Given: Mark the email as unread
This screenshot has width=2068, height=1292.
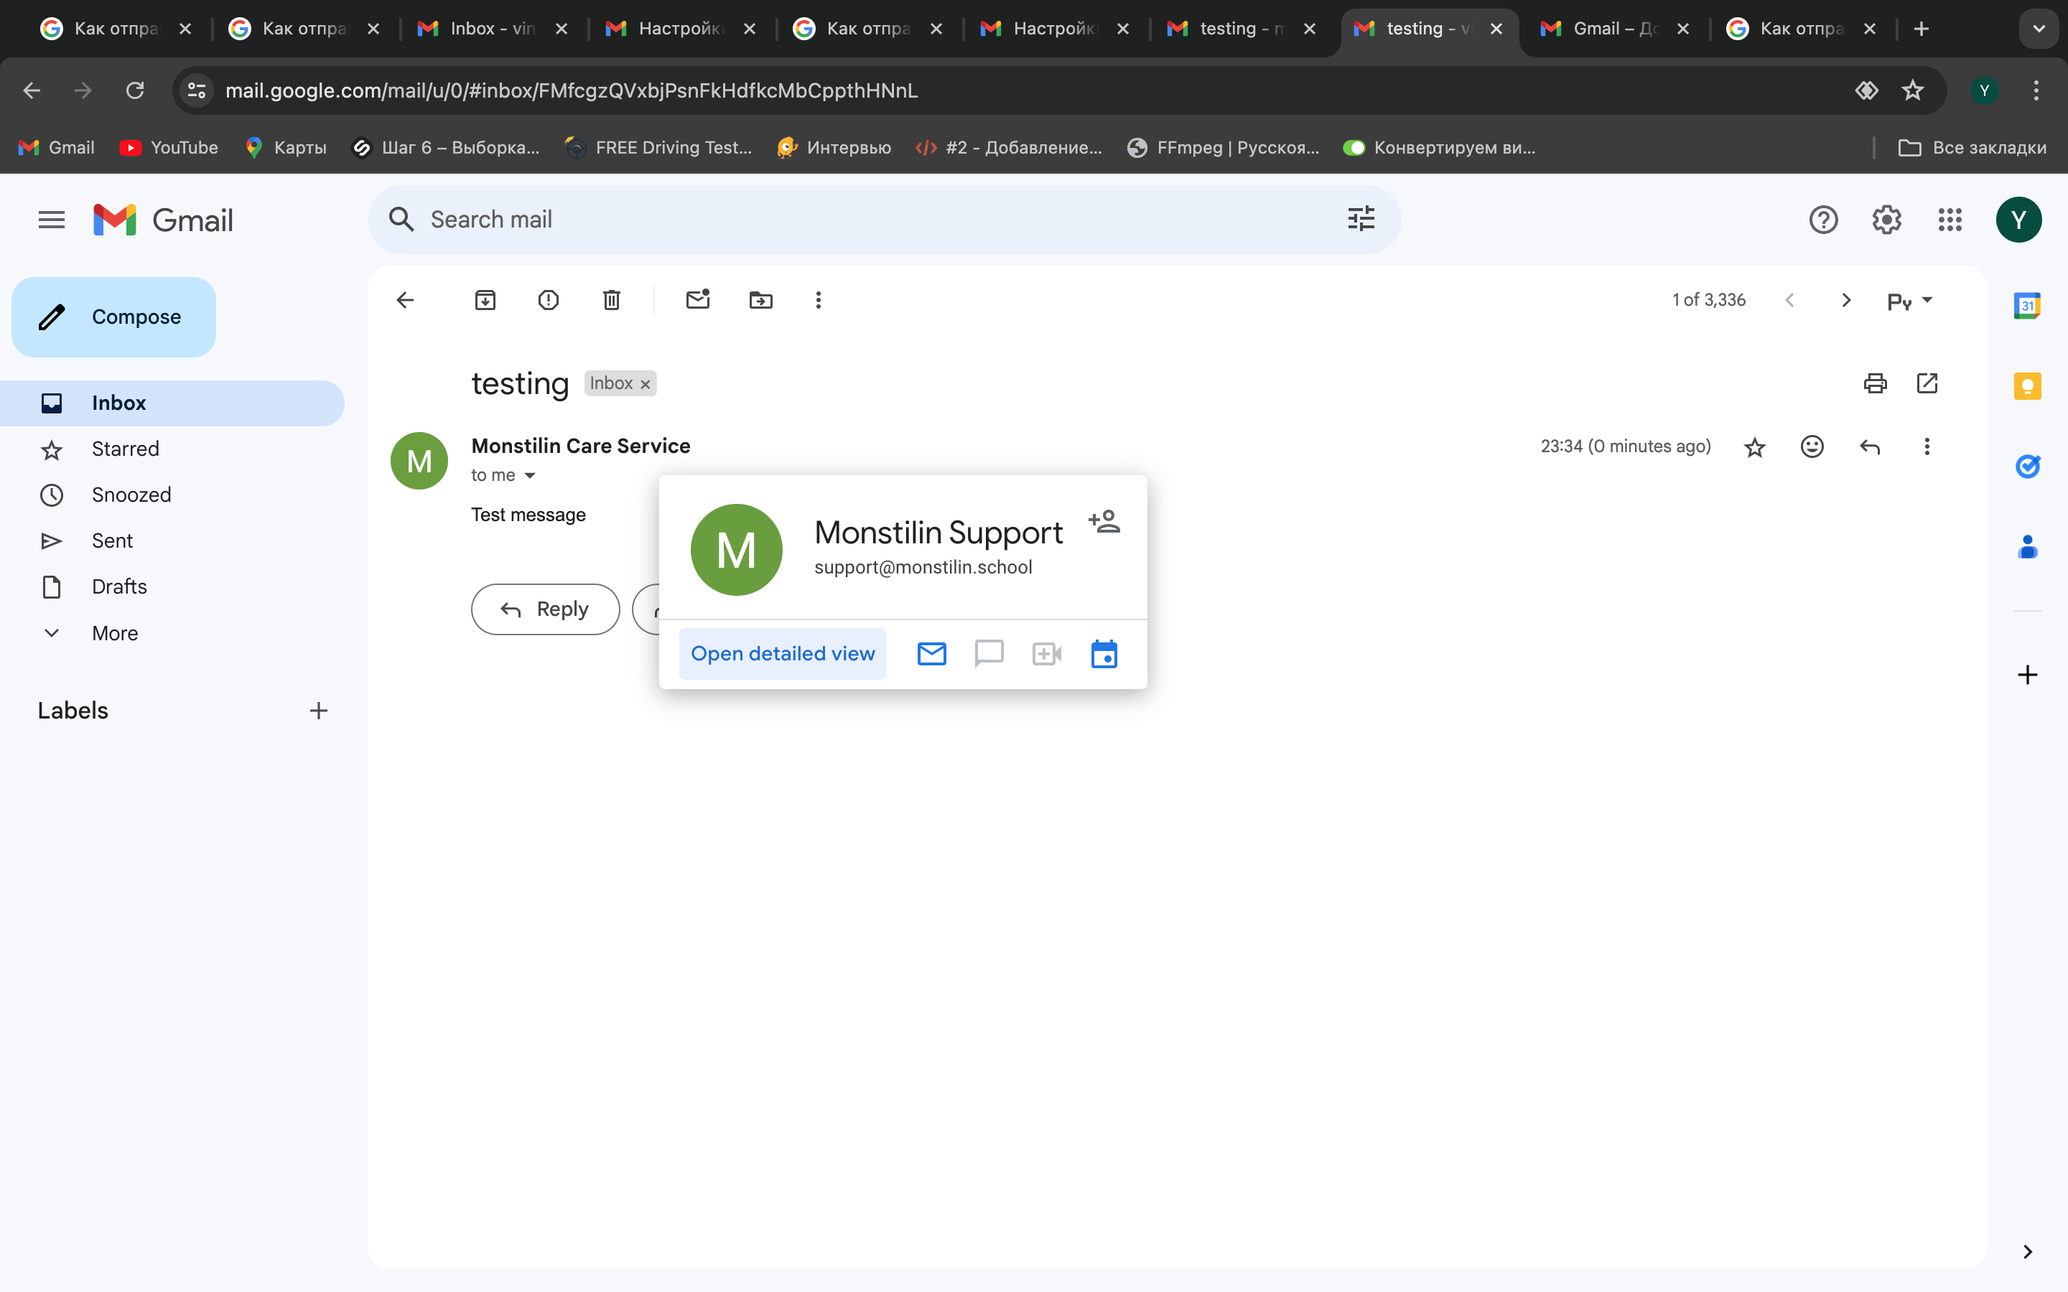Looking at the screenshot, I should pyautogui.click(x=697, y=300).
